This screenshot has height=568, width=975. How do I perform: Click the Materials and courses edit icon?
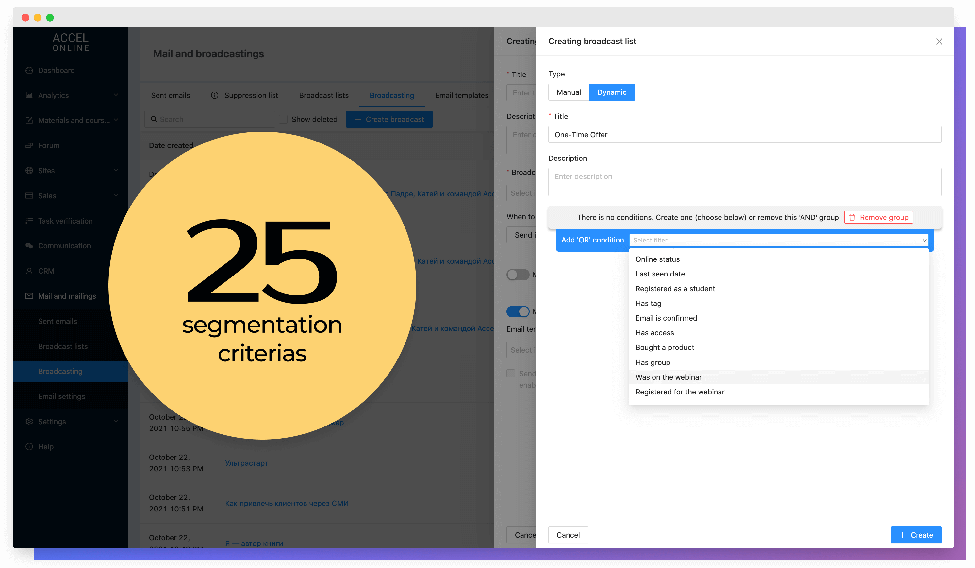[29, 120]
